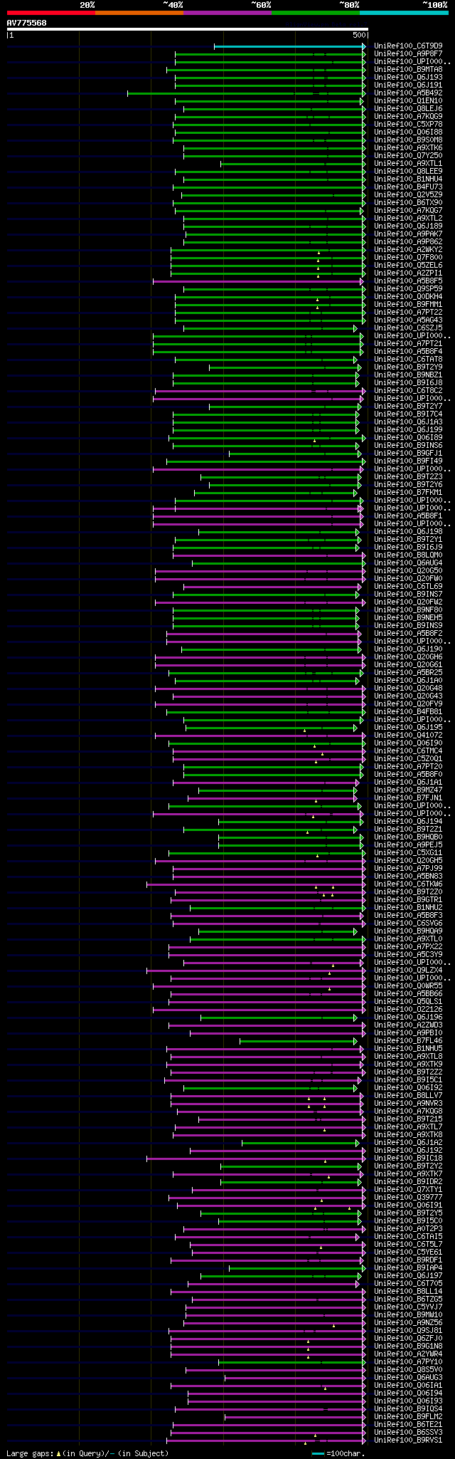The width and height of the screenshot is (455, 1459).
Task: Click the white query sequence ruler bar
Action: pyautogui.click(x=187, y=29)
